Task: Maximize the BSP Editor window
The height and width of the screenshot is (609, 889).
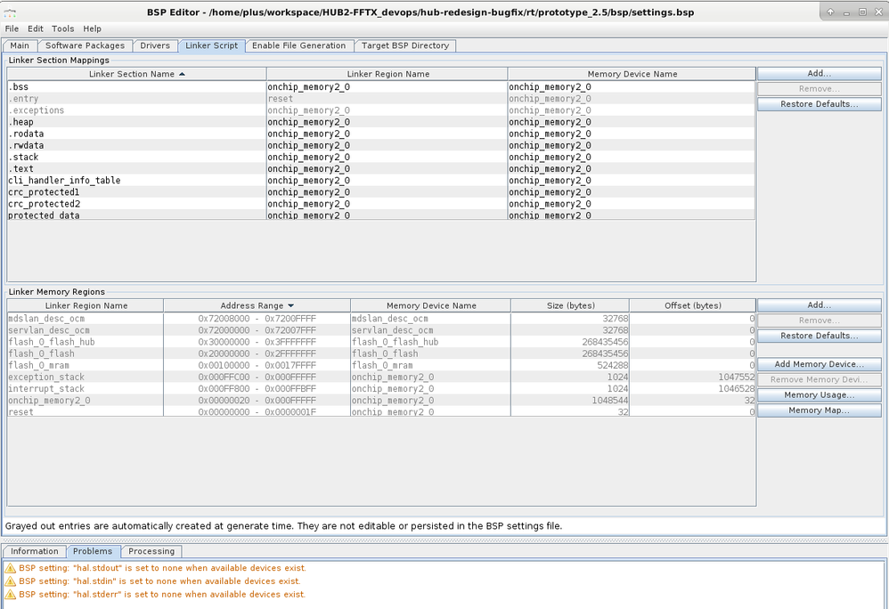Action: (x=862, y=12)
